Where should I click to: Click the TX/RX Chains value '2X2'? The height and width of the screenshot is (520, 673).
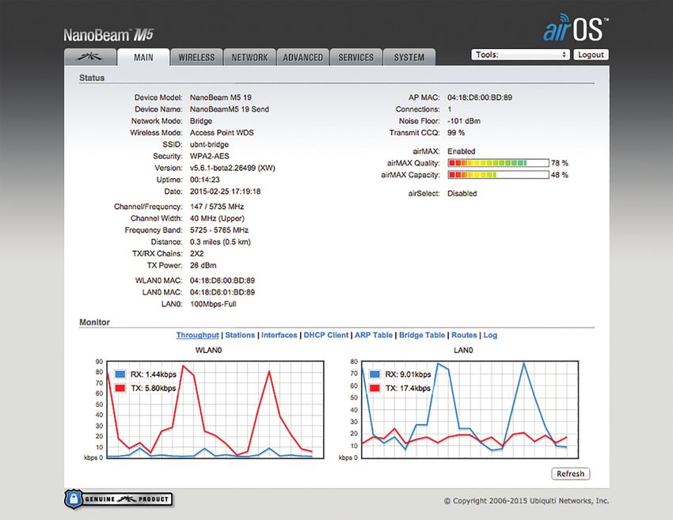point(196,253)
